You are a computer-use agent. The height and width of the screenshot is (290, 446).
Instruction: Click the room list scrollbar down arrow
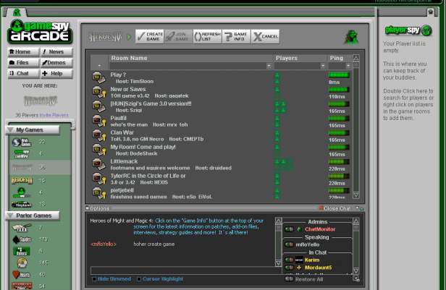point(355,195)
